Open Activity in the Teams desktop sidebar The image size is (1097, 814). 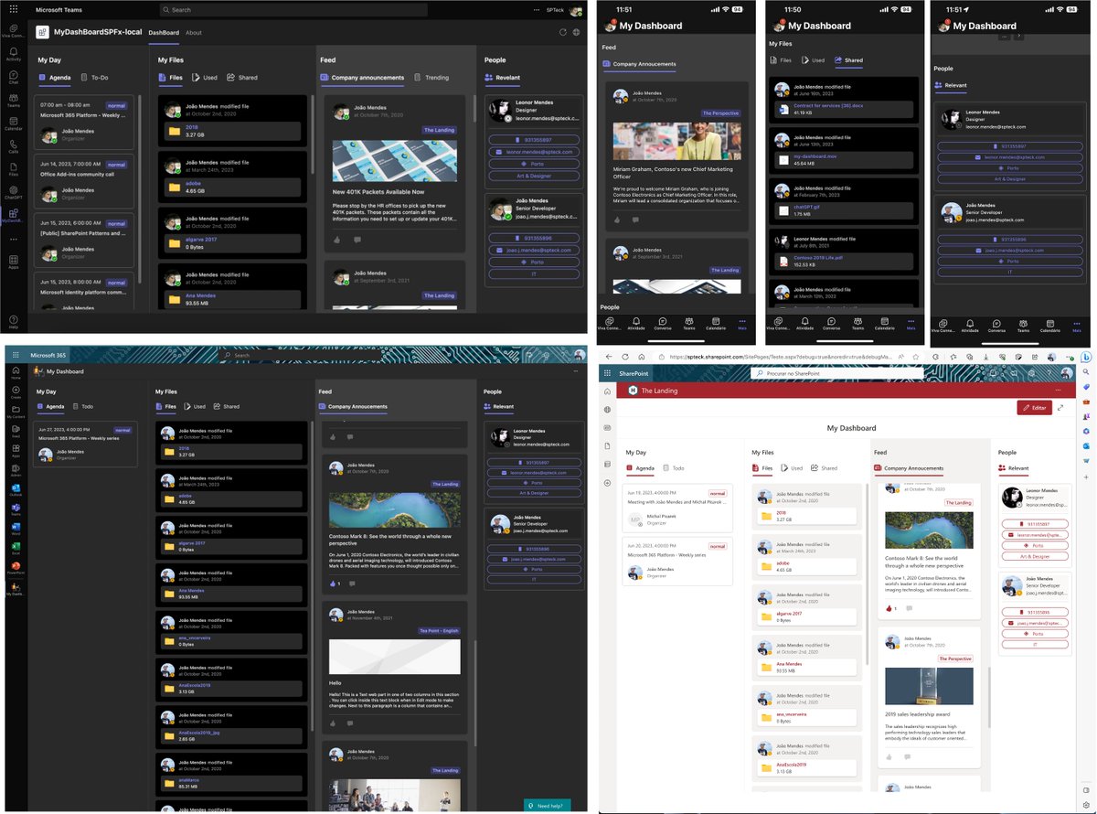pyautogui.click(x=13, y=54)
